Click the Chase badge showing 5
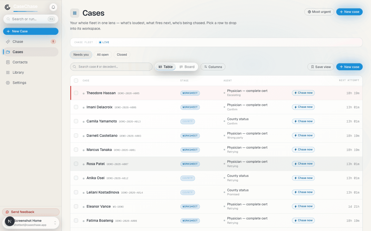 [x=53, y=42]
